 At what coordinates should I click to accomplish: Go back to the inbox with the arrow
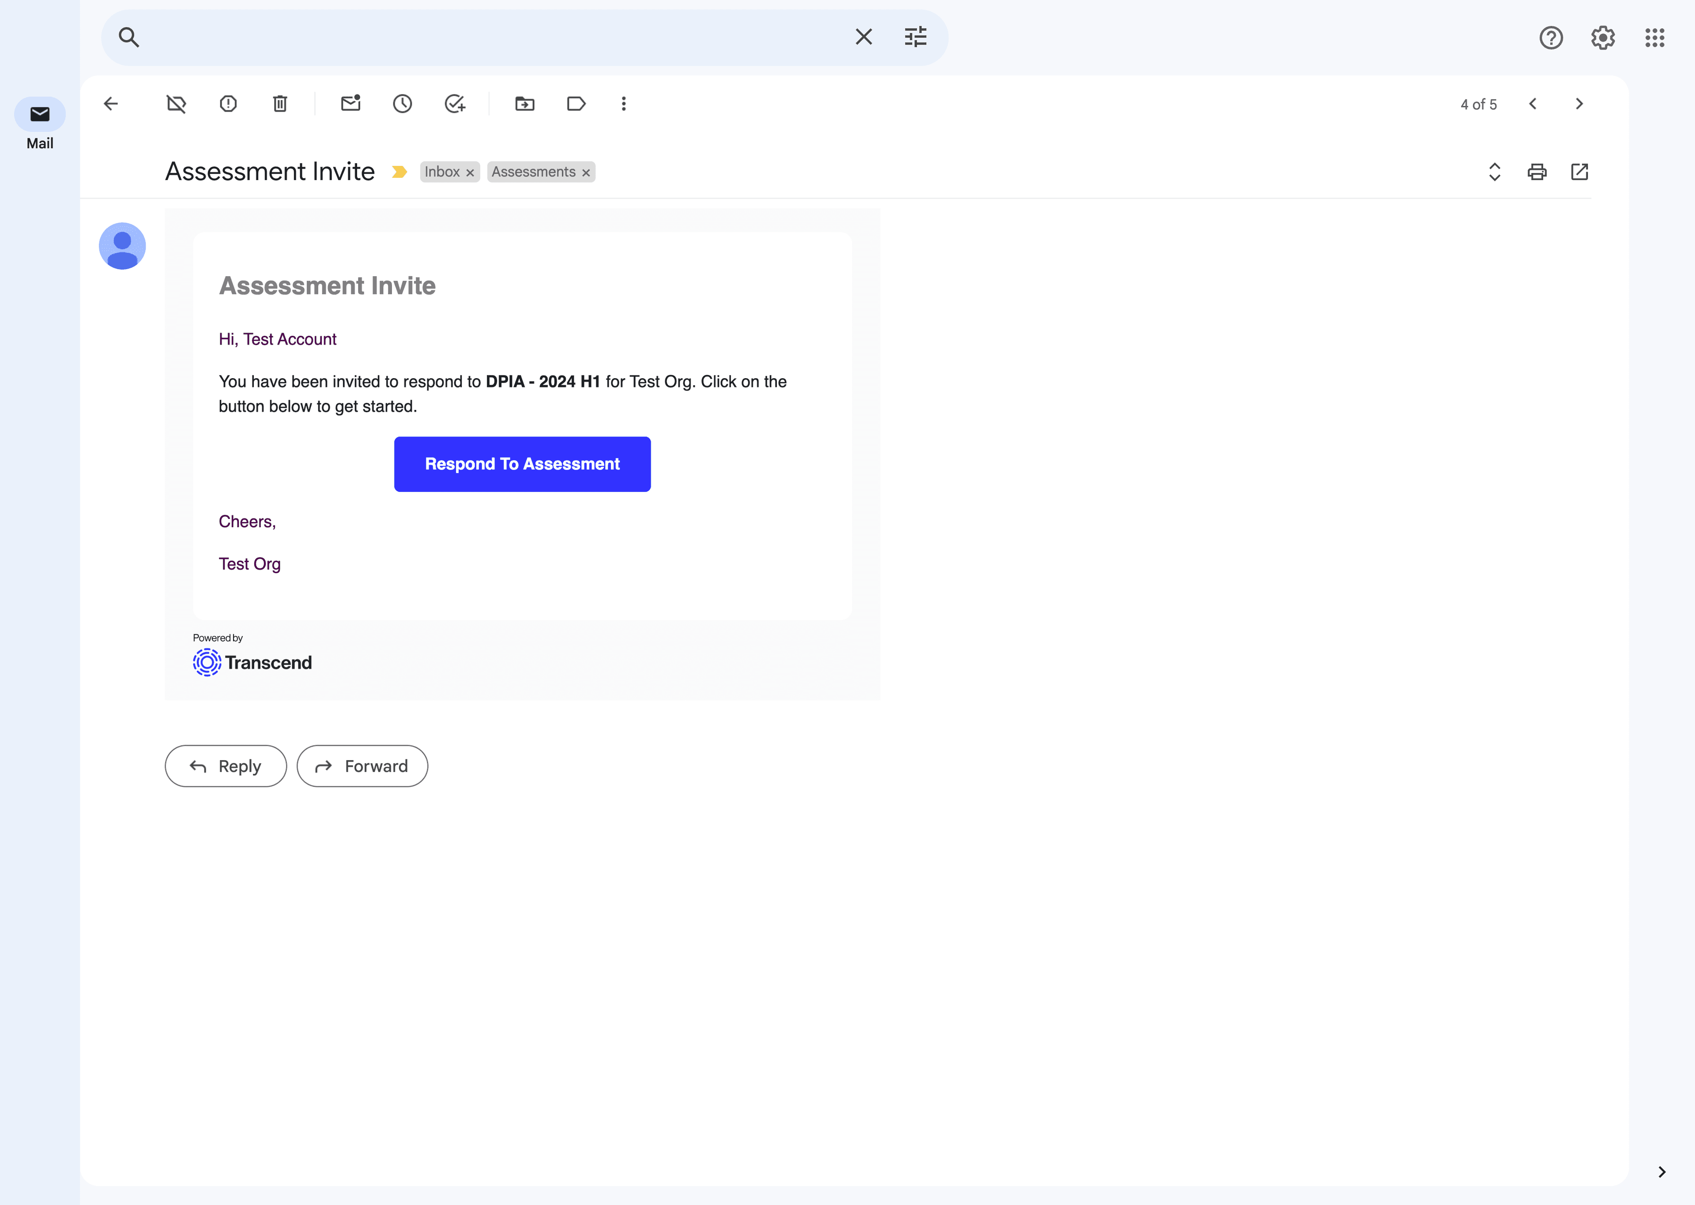click(x=110, y=104)
